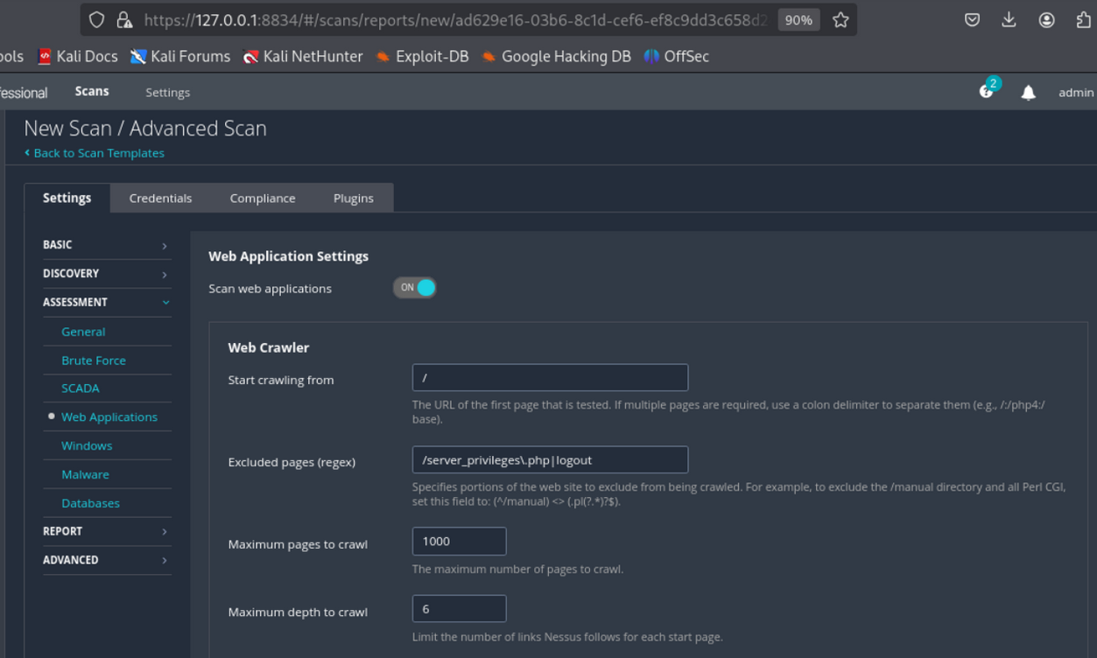
Task: Expand the BASIC settings section
Action: pyautogui.click(x=106, y=245)
